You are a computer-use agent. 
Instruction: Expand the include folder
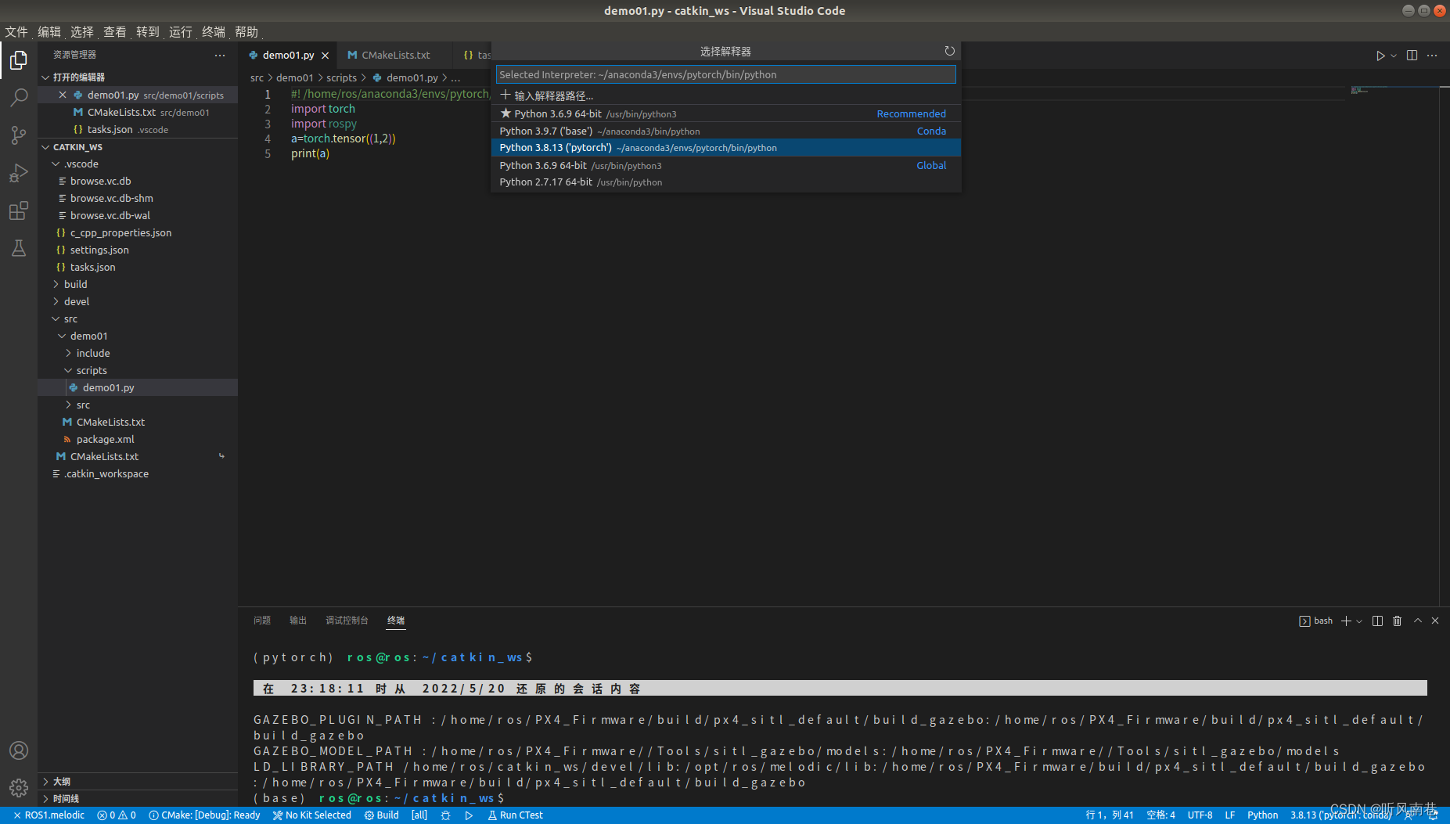click(92, 353)
